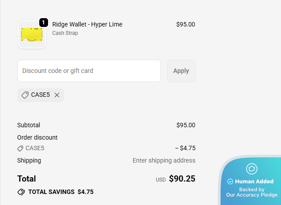
Task: Click the Cash Strap variant text
Action: (x=65, y=33)
